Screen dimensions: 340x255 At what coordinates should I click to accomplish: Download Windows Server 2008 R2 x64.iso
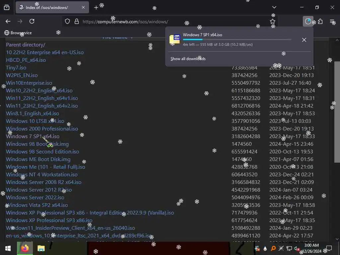point(44,182)
